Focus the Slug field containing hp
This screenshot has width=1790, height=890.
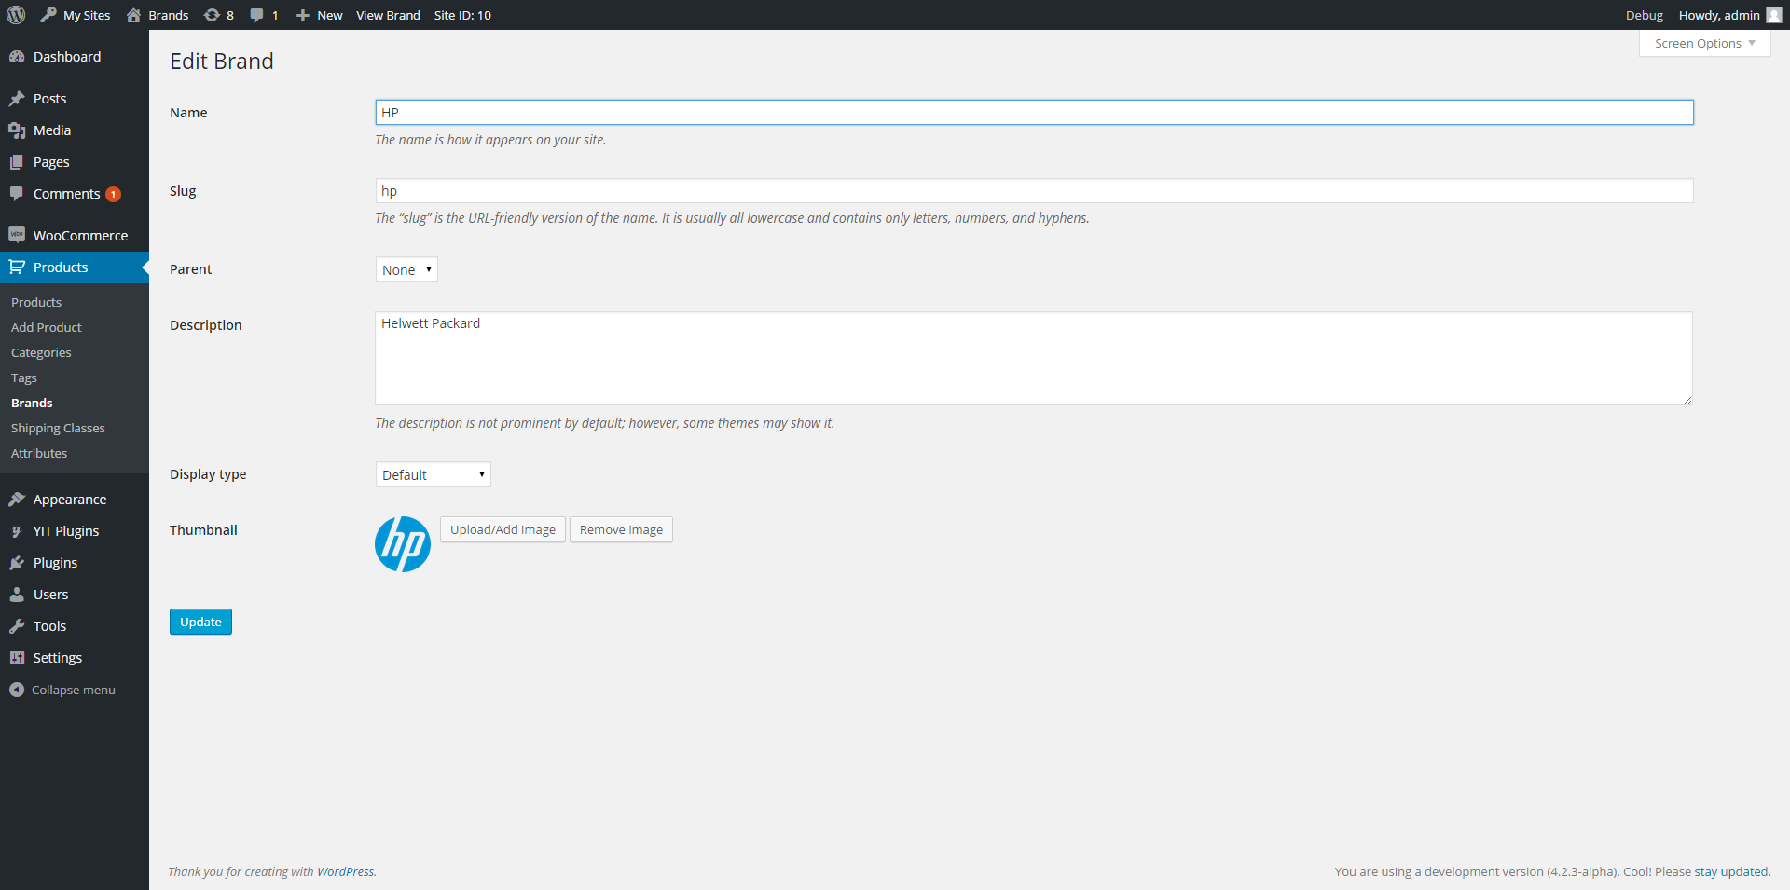pyautogui.click(x=1034, y=191)
